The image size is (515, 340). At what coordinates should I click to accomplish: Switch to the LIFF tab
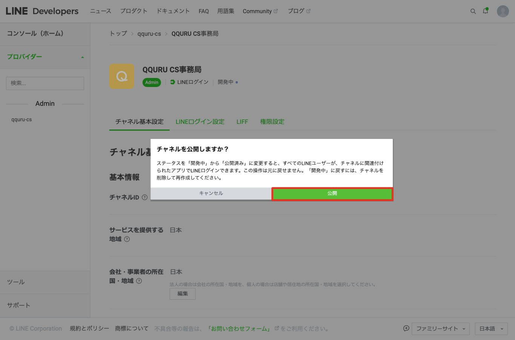click(x=242, y=122)
